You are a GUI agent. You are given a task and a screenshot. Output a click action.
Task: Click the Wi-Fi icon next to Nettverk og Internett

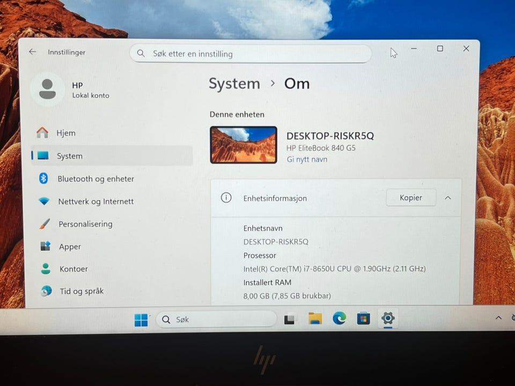point(43,201)
